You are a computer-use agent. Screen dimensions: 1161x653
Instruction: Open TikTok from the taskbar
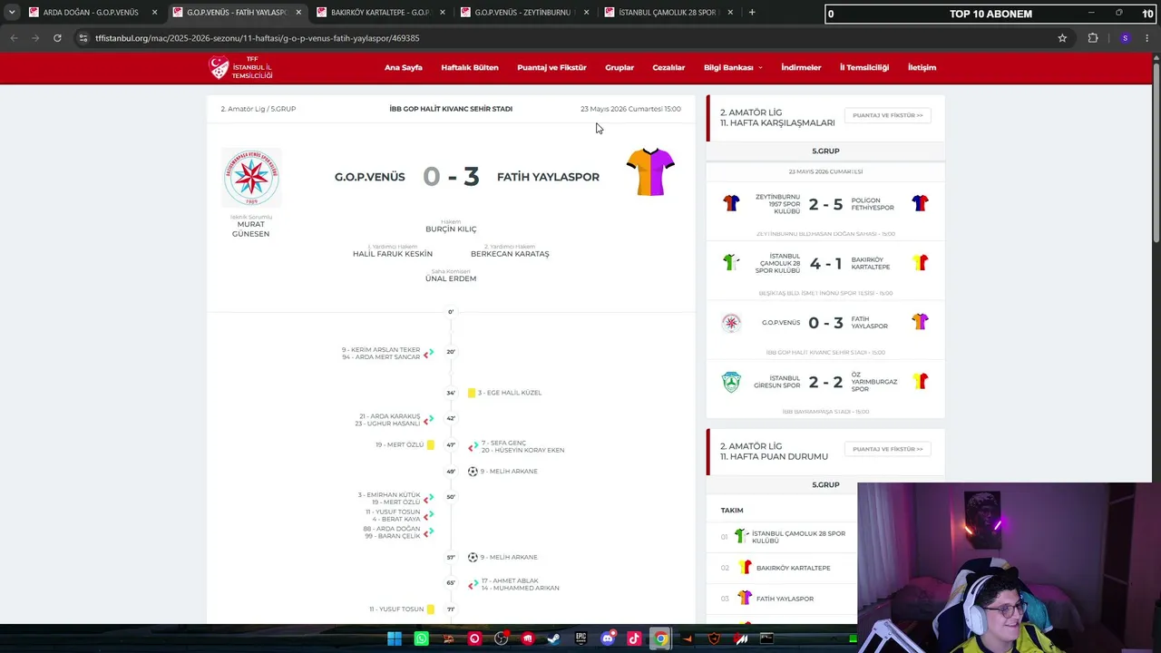tap(634, 638)
